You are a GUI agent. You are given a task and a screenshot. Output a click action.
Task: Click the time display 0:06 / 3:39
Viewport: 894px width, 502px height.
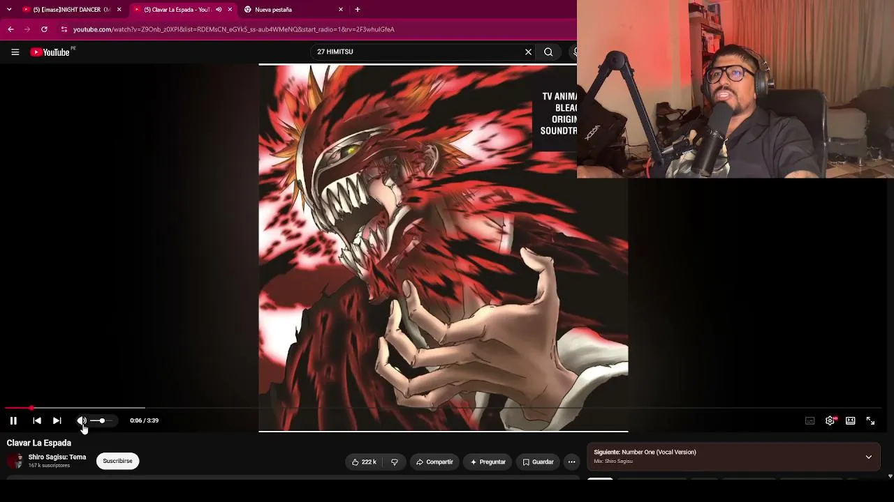(x=144, y=420)
